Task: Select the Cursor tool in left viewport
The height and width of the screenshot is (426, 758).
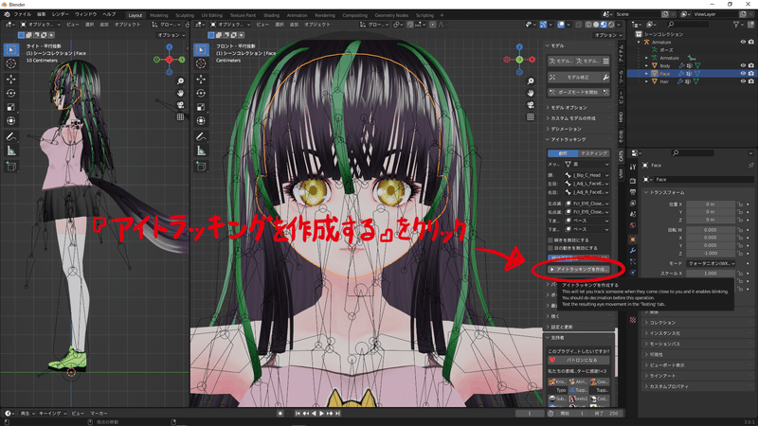Action: tap(11, 63)
